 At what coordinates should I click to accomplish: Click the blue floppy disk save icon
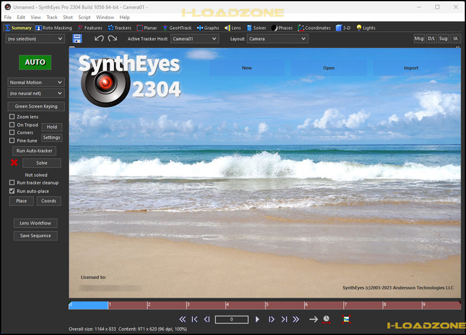click(x=77, y=38)
